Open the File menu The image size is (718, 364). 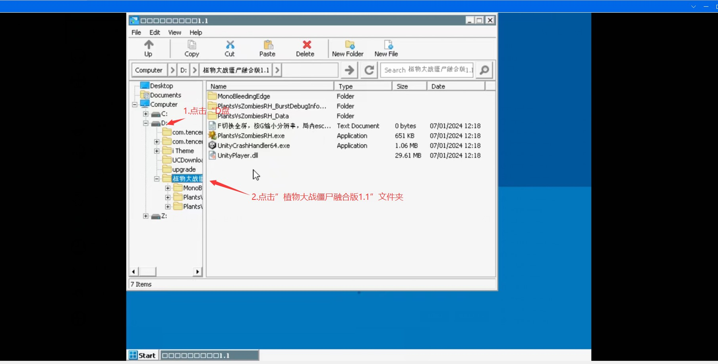[136, 33]
